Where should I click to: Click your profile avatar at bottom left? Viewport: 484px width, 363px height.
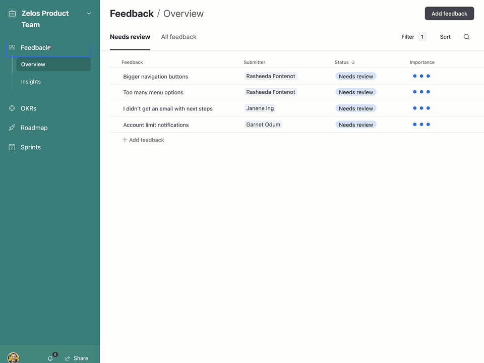tap(13, 357)
